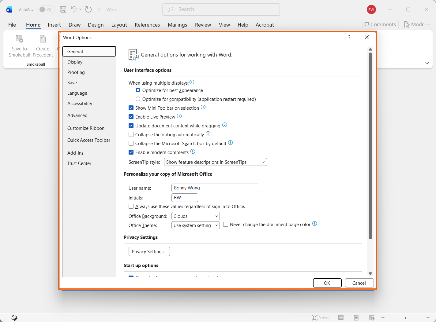Check Collapse the ribbon automatically
Image resolution: width=436 pixels, height=322 pixels.
(x=131, y=134)
